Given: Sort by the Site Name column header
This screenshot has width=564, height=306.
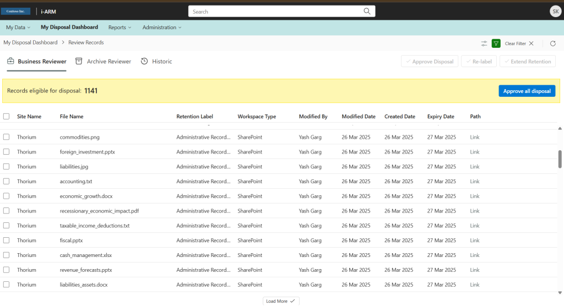Looking at the screenshot, I should 29,117.
